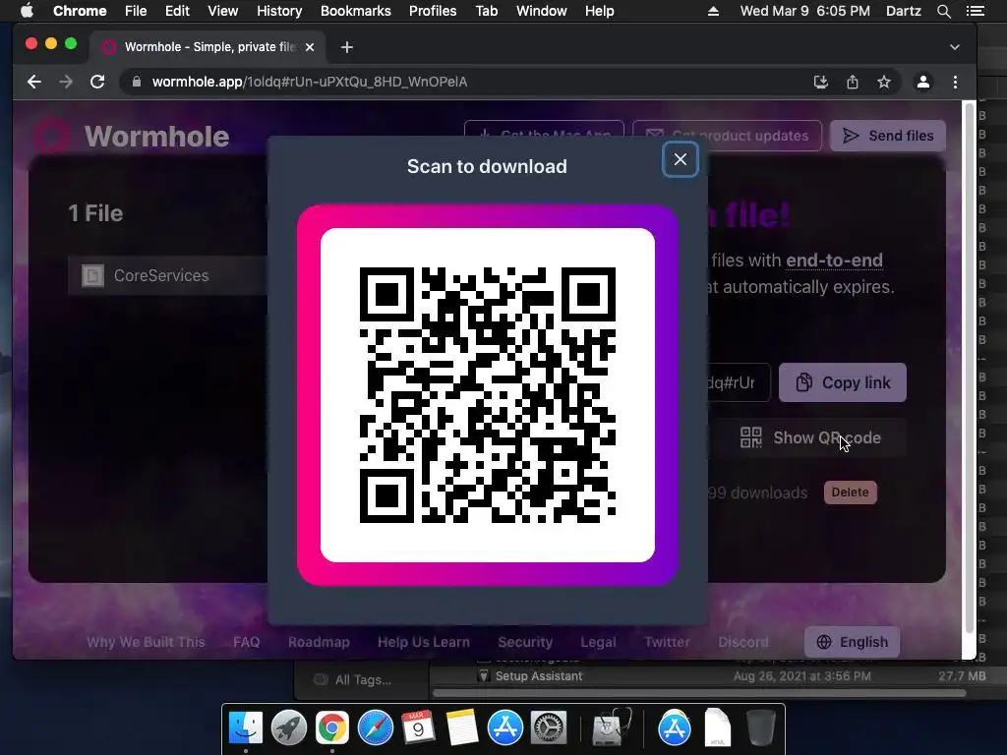Open the Edit menu
The width and height of the screenshot is (1007, 755).
click(177, 11)
